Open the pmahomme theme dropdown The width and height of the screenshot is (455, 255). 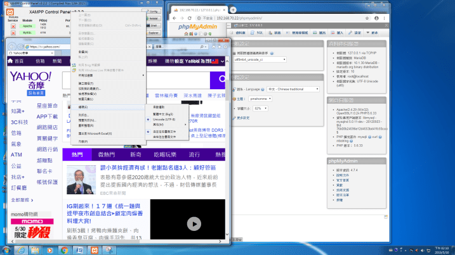261,99
